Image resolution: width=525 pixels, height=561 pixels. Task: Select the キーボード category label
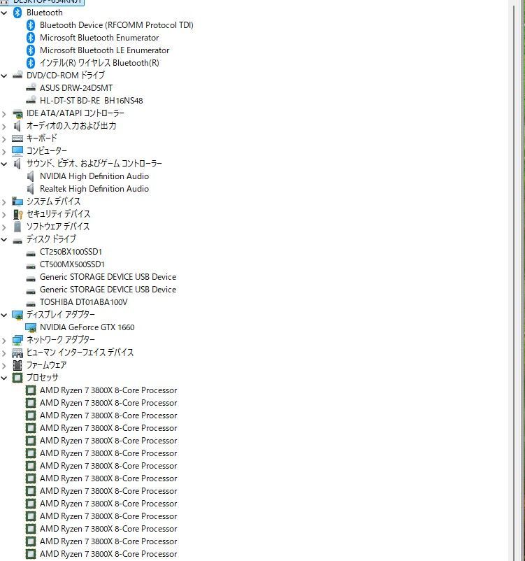click(42, 138)
